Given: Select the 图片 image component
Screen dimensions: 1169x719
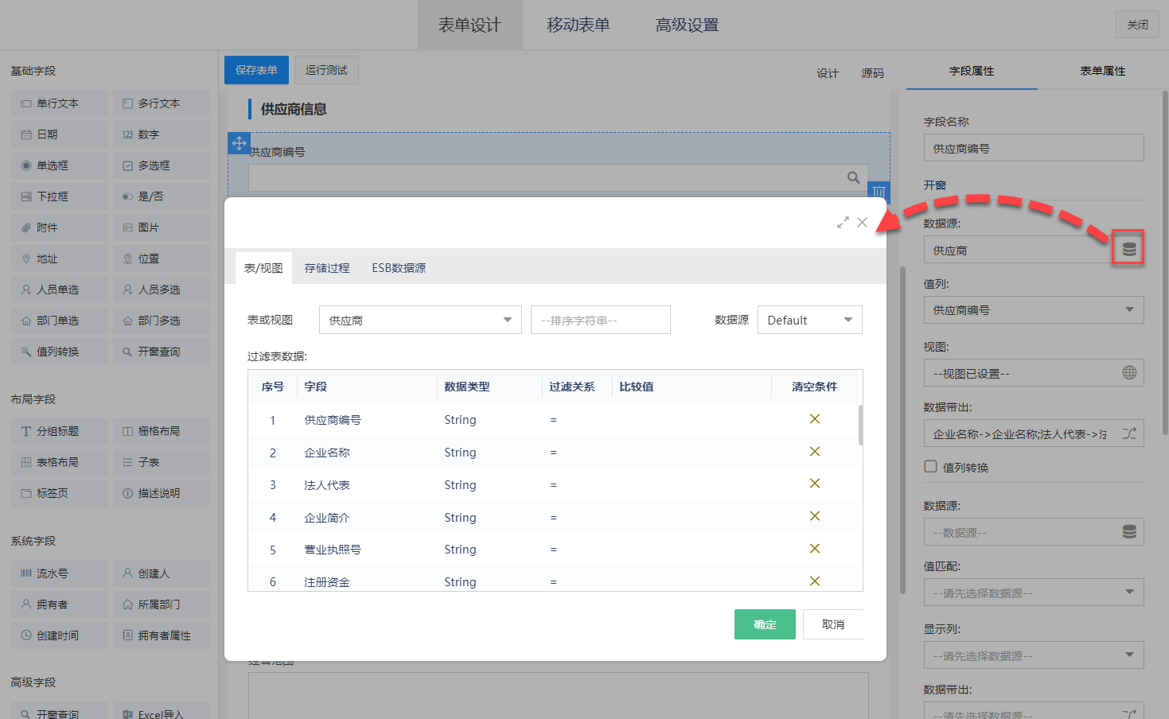Looking at the screenshot, I should [162, 227].
